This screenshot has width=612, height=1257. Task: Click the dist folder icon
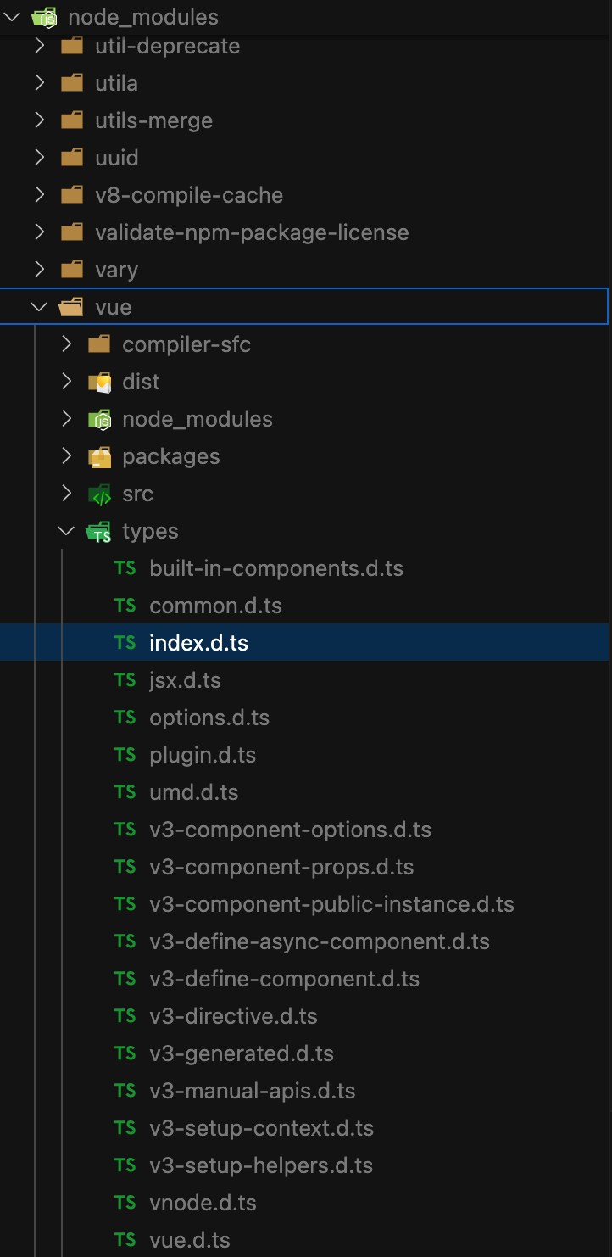point(99,383)
